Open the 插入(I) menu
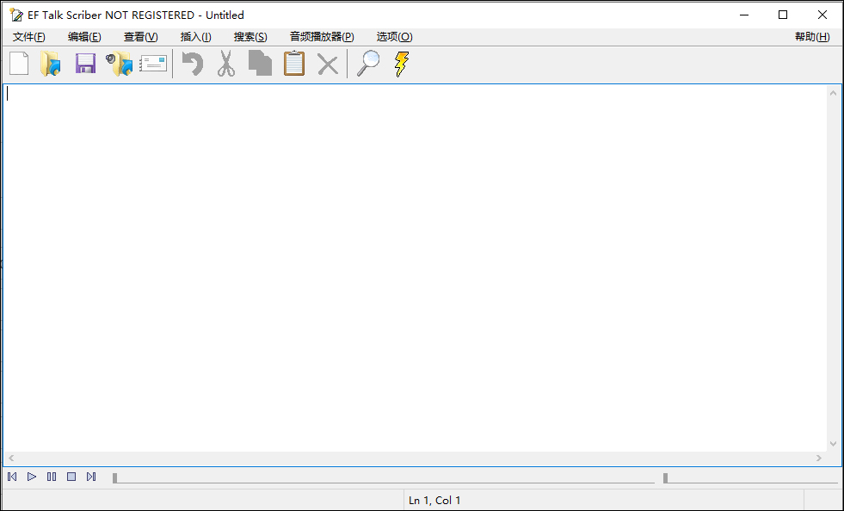The image size is (844, 511). click(196, 37)
